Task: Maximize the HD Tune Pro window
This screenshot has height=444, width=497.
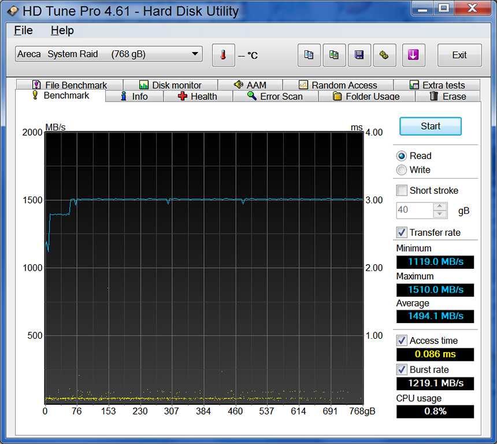Action: click(x=444, y=9)
